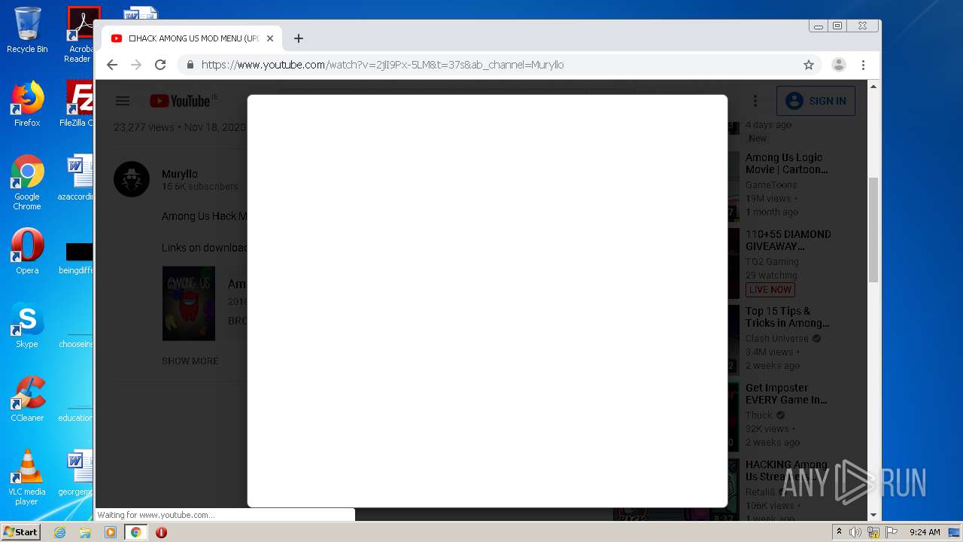
Task: Click scrollbar down arrow
Action: [x=873, y=515]
